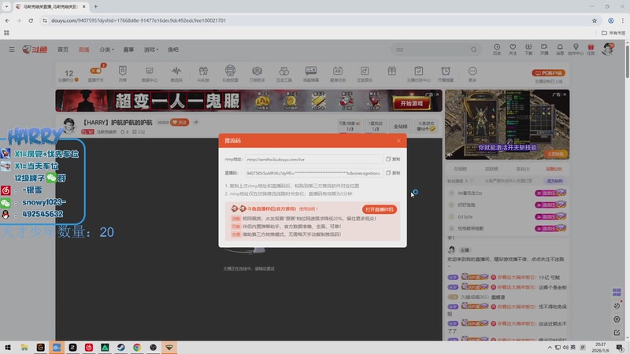The width and height of the screenshot is (630, 354).
Task: Click the share arrow beside 关注
Action: coord(195,123)
